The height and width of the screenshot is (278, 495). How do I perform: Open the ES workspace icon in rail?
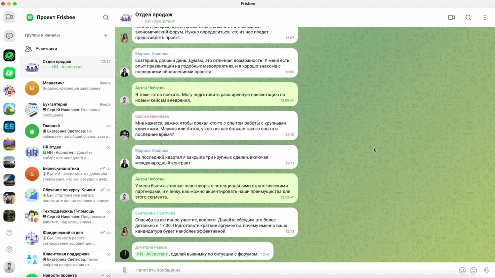click(x=9, y=127)
